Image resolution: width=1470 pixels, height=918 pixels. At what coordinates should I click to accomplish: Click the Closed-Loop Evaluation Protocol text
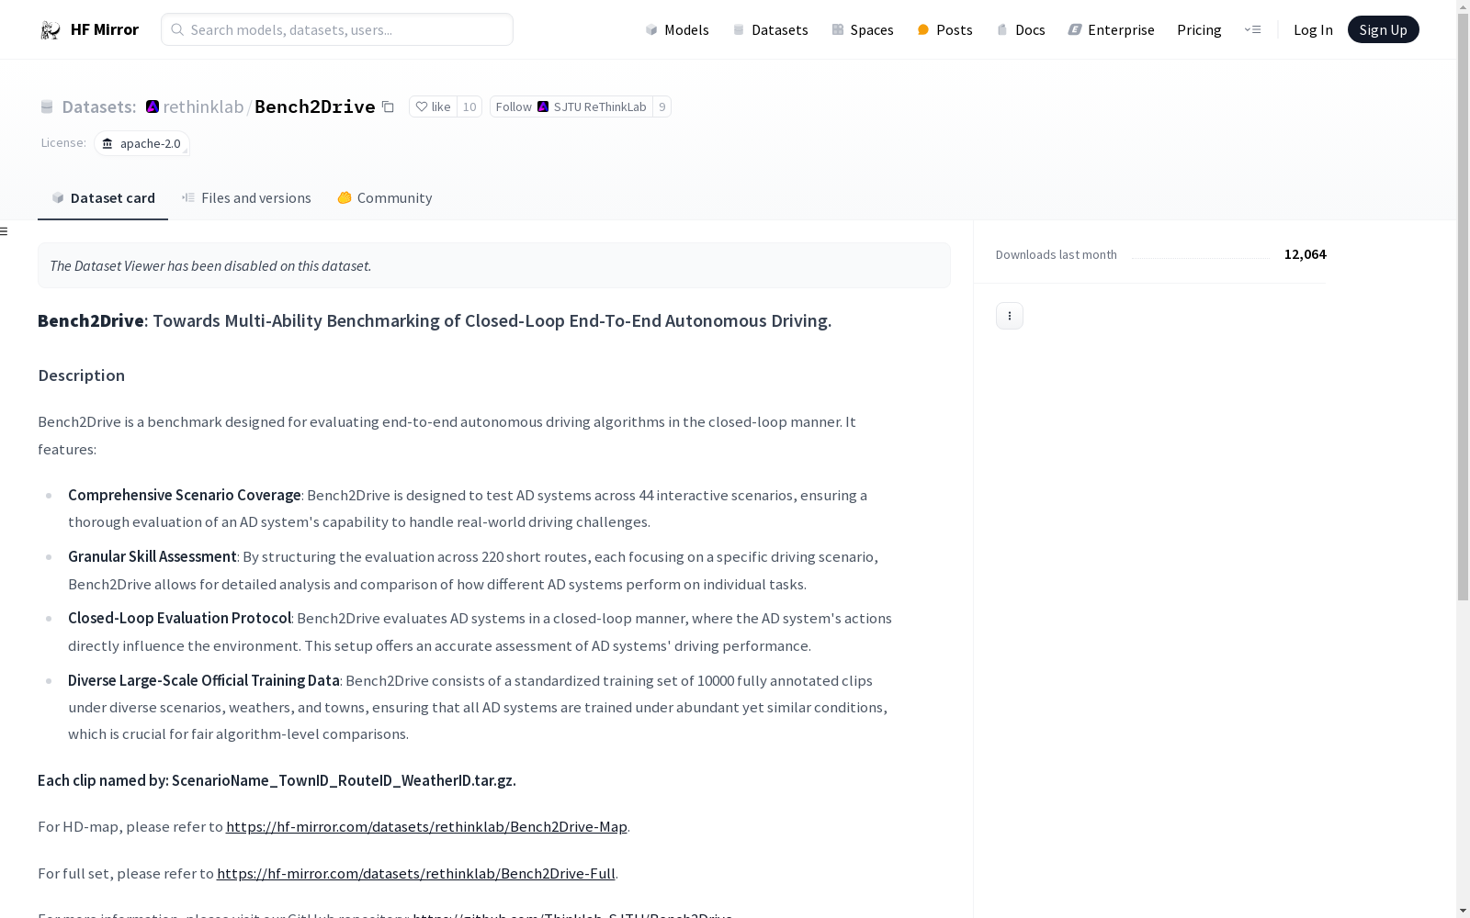tap(179, 618)
